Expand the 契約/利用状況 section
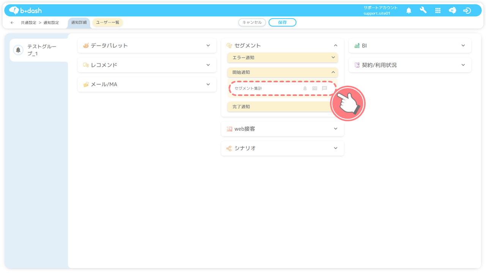486x273 pixels. tap(463, 65)
